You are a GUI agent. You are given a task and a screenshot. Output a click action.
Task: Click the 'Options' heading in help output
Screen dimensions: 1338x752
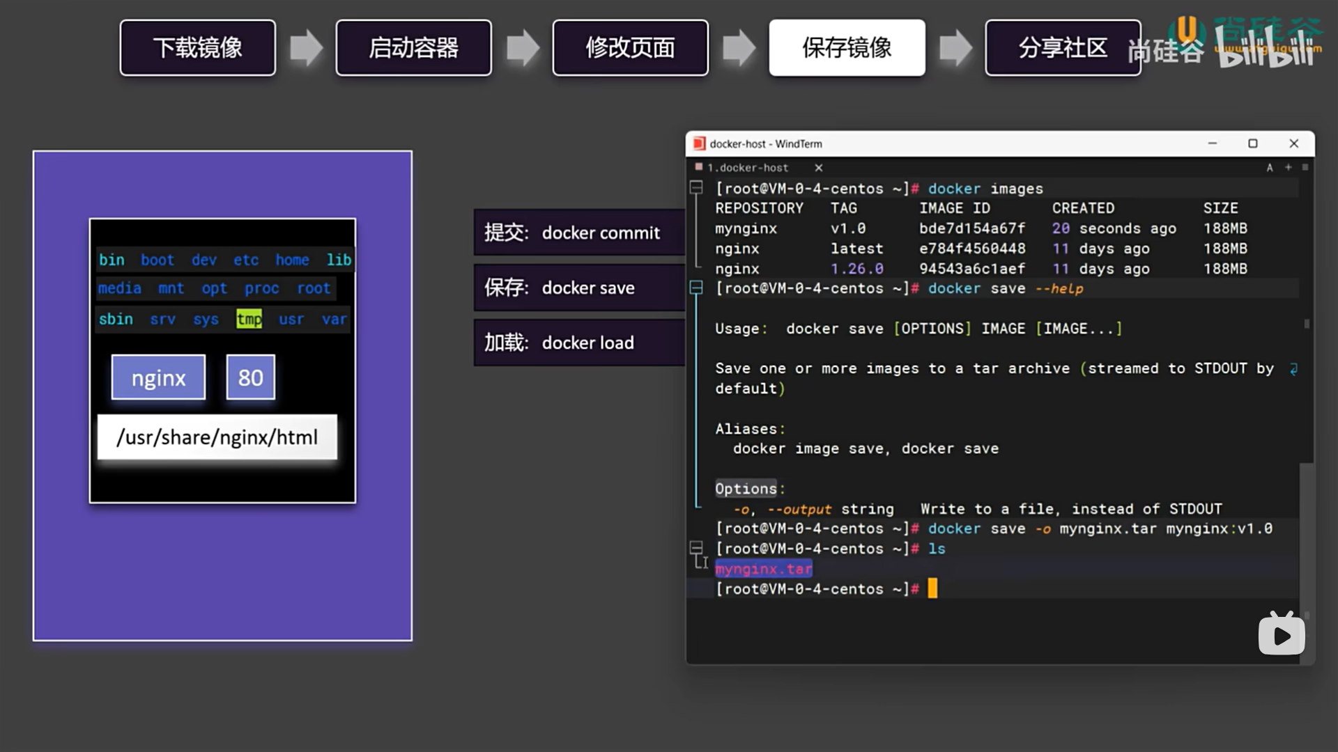click(746, 489)
